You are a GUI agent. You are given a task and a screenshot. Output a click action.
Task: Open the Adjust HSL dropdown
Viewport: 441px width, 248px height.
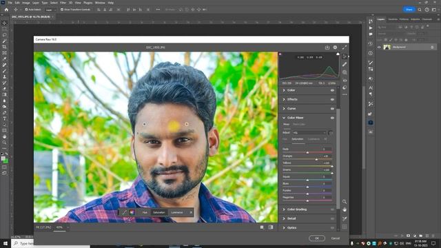(x=309, y=133)
